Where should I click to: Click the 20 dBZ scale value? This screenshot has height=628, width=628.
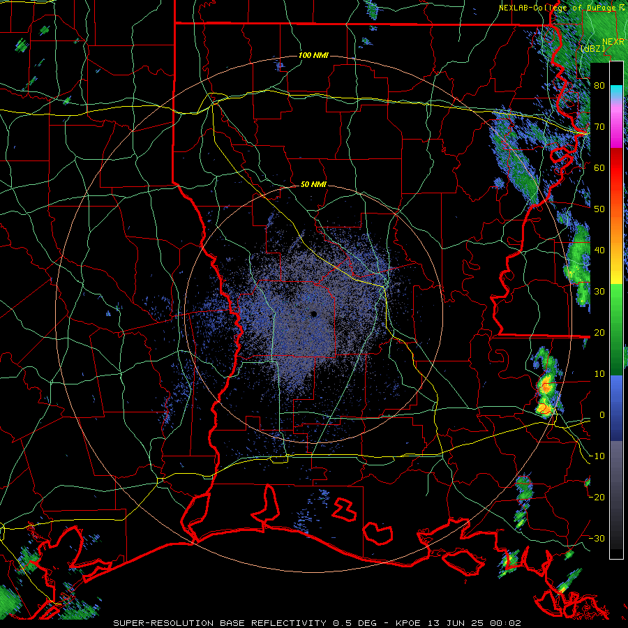pyautogui.click(x=599, y=333)
